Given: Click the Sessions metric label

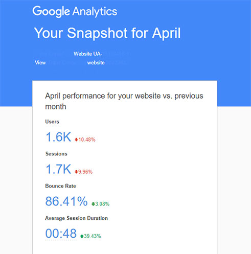Looking at the screenshot, I should point(56,154).
